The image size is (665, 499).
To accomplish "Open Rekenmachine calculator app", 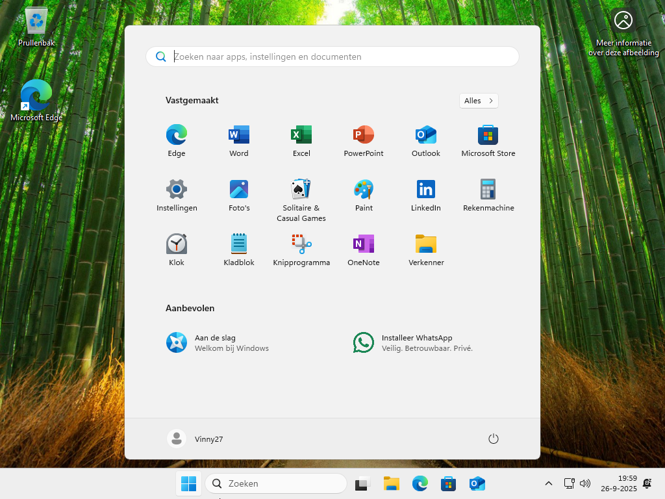I will pyautogui.click(x=488, y=195).
